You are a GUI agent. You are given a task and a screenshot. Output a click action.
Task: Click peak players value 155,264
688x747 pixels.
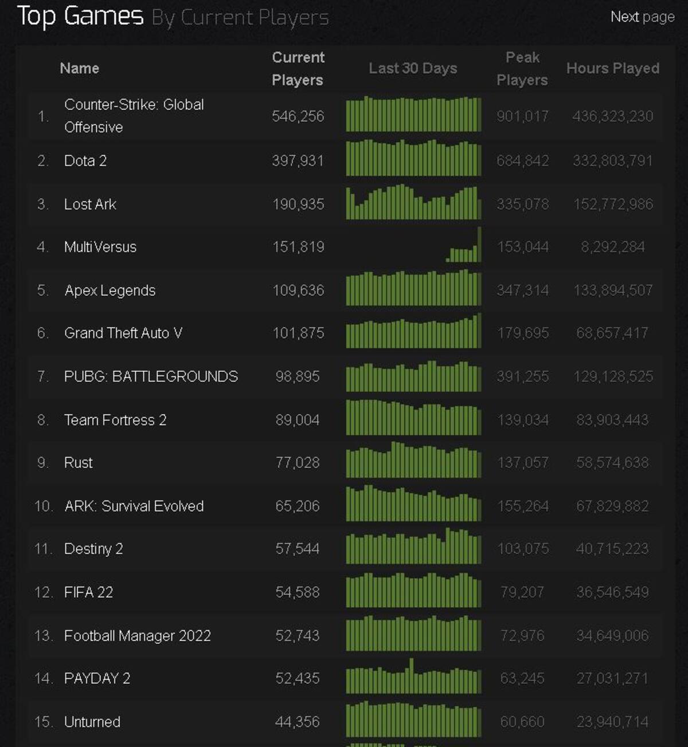coord(522,506)
